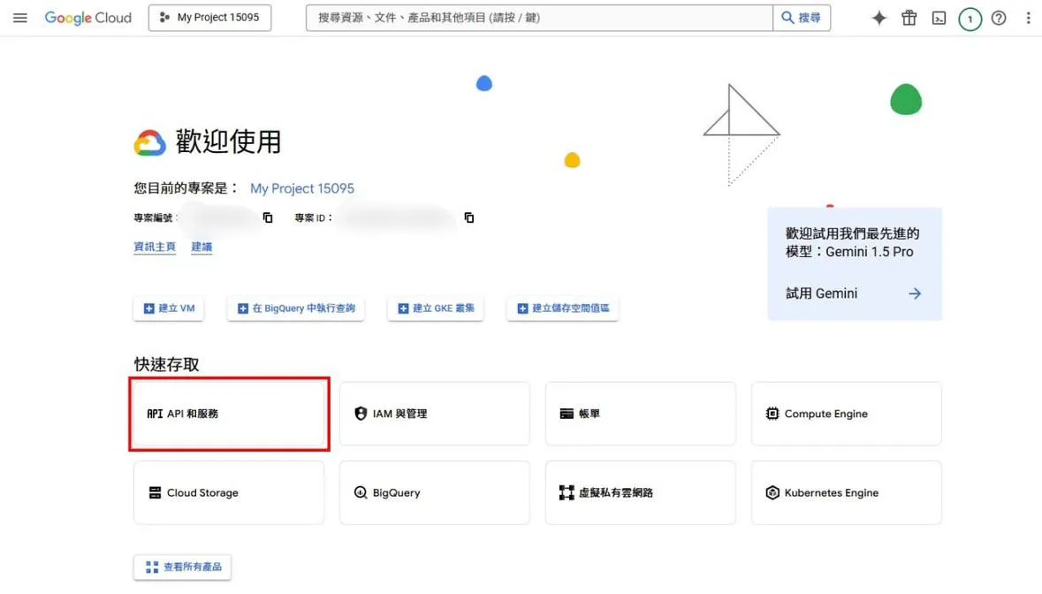The height and width of the screenshot is (594, 1042).
Task: Activate the Cloud Shell terminal icon
Action: [939, 18]
